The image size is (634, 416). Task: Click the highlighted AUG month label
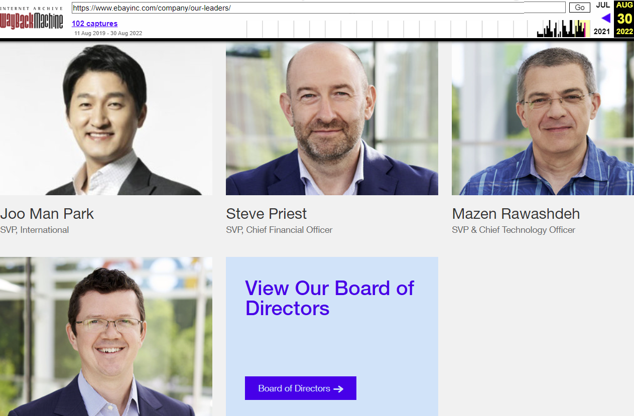(x=624, y=5)
